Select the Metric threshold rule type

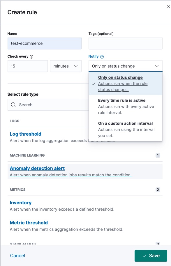coord(29,223)
